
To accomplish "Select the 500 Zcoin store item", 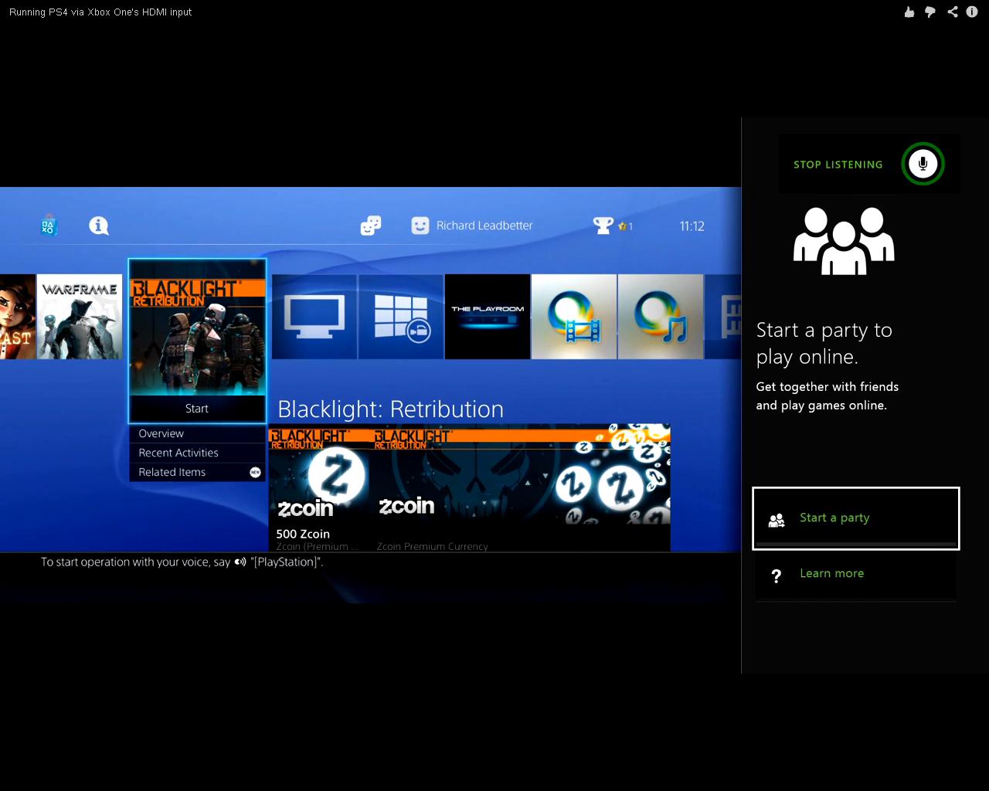I will [318, 488].
